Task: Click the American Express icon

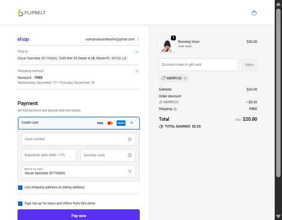Action: (x=121, y=123)
